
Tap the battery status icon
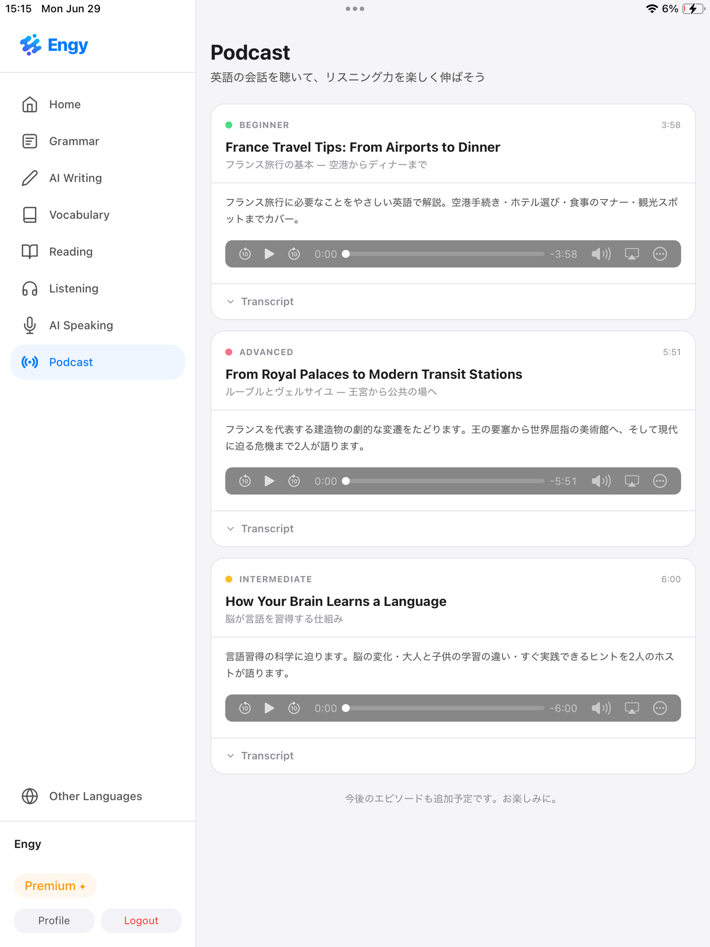point(694,9)
